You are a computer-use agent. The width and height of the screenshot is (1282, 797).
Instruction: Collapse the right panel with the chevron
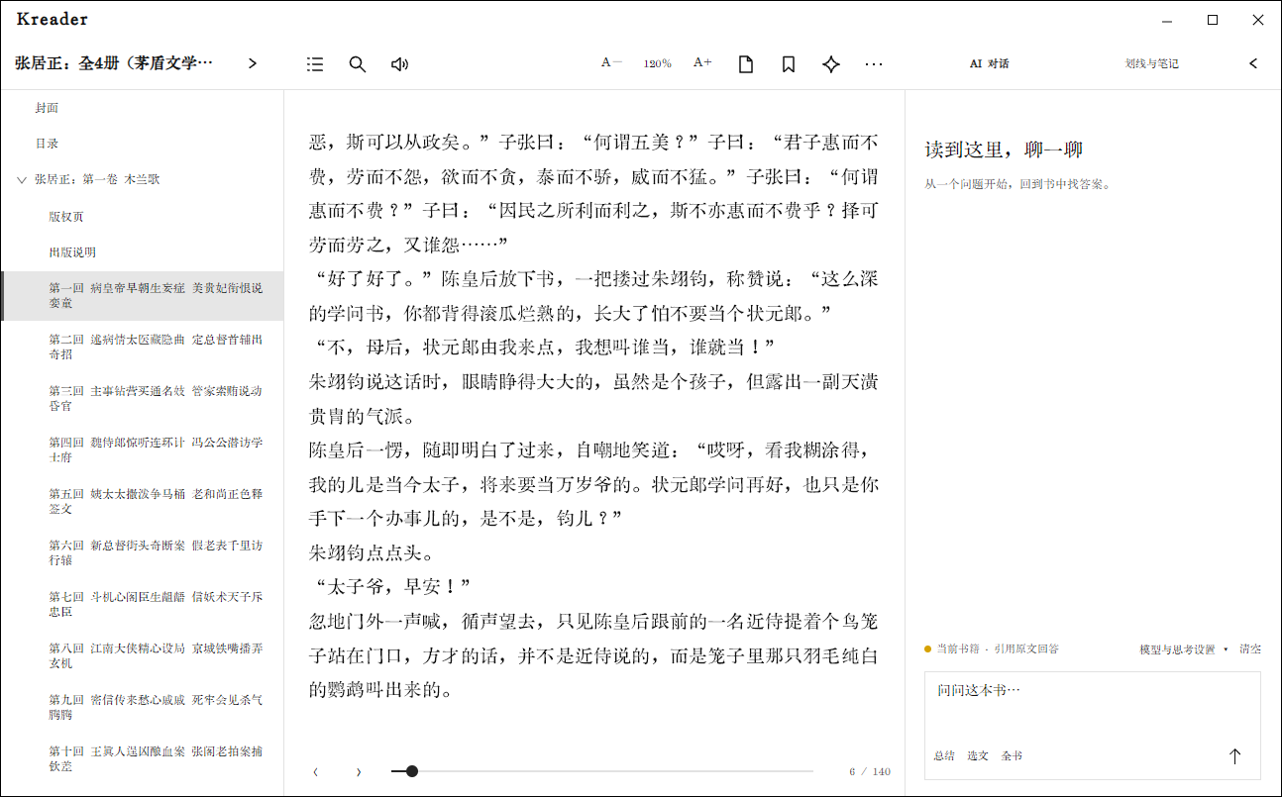coord(1253,63)
